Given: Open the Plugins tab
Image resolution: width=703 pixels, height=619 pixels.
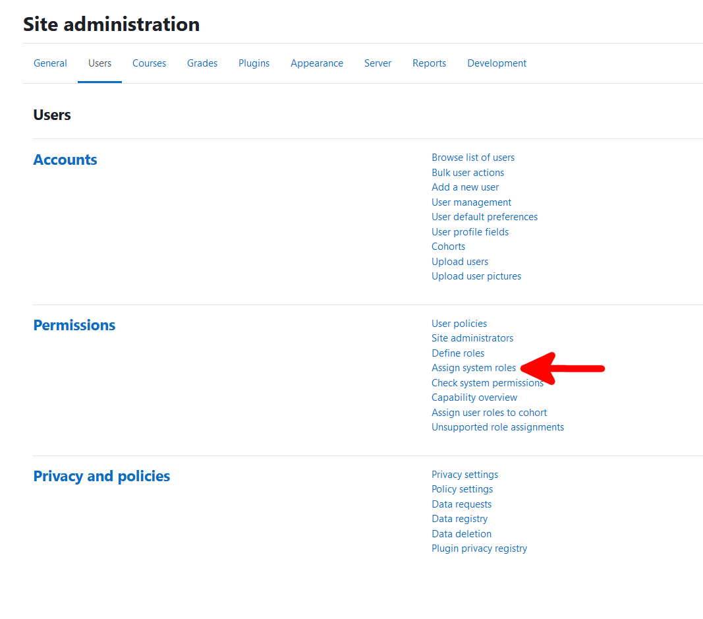Looking at the screenshot, I should tap(254, 63).
